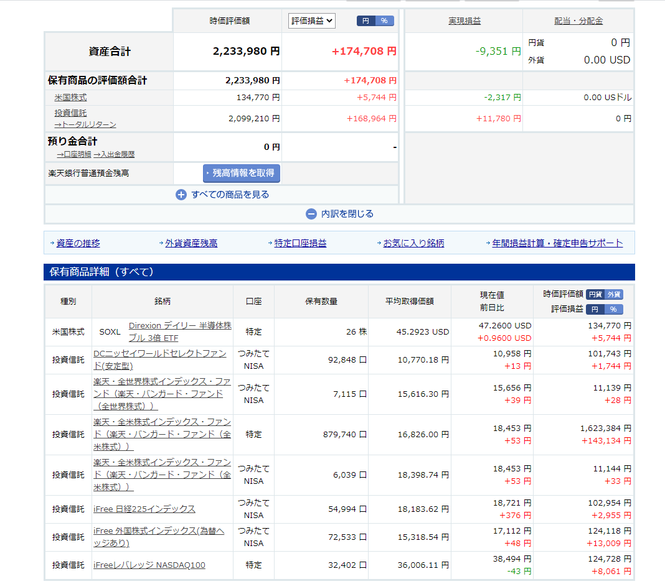Collapse the breakdown with 内訳を閉じる

(x=347, y=214)
